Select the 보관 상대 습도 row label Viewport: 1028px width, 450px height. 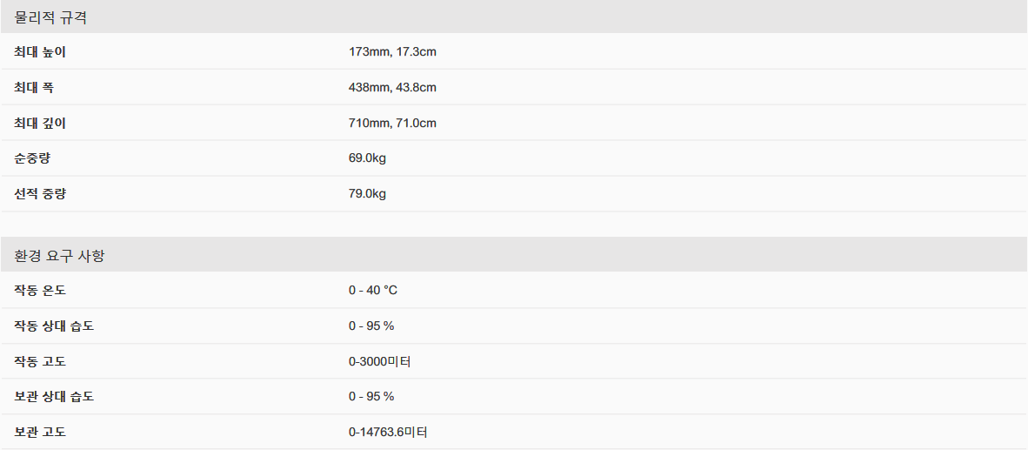pyautogui.click(x=54, y=397)
